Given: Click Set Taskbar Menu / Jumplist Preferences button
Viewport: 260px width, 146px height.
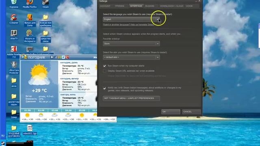Looking at the screenshot, I should pos(131,98).
